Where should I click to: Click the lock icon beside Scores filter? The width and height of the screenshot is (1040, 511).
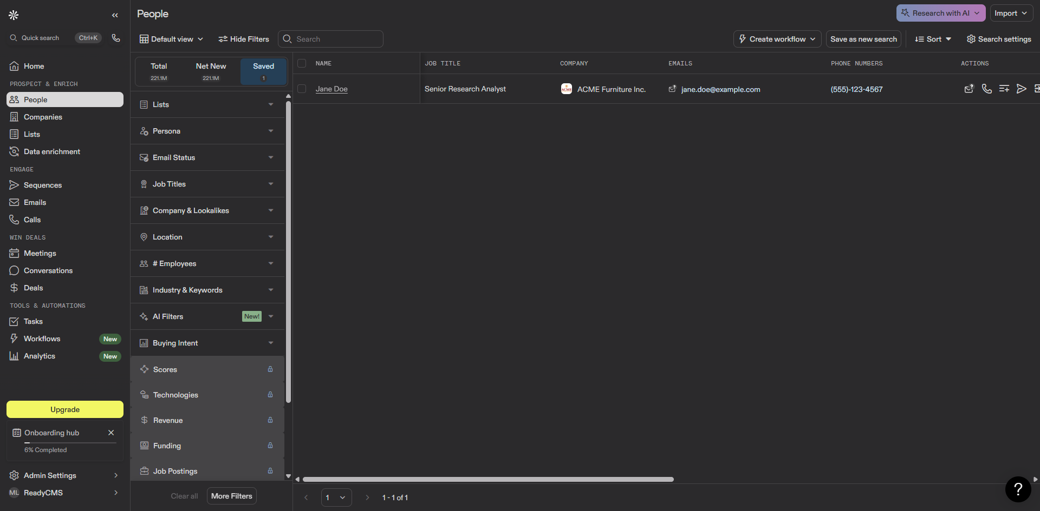270,369
